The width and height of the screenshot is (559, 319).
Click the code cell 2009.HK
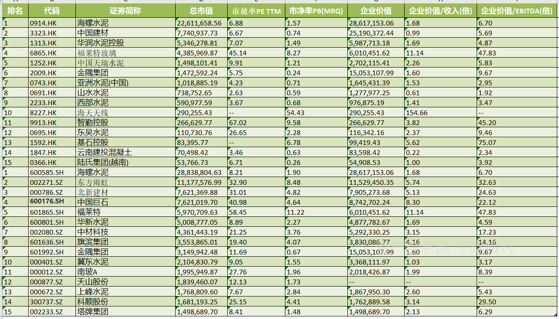click(x=52, y=73)
